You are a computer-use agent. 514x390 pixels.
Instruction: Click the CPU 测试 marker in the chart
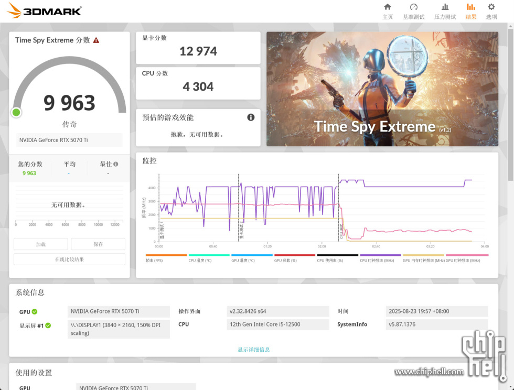341,231
